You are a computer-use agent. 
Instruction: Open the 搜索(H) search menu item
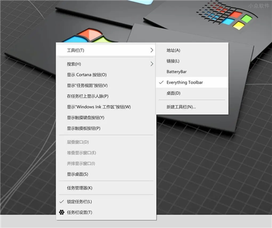click(106, 64)
